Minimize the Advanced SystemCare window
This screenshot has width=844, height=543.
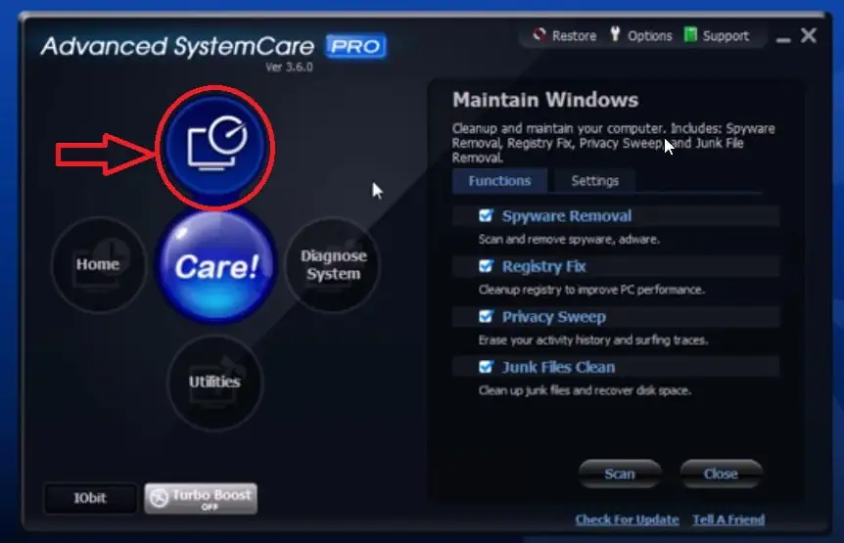click(783, 39)
